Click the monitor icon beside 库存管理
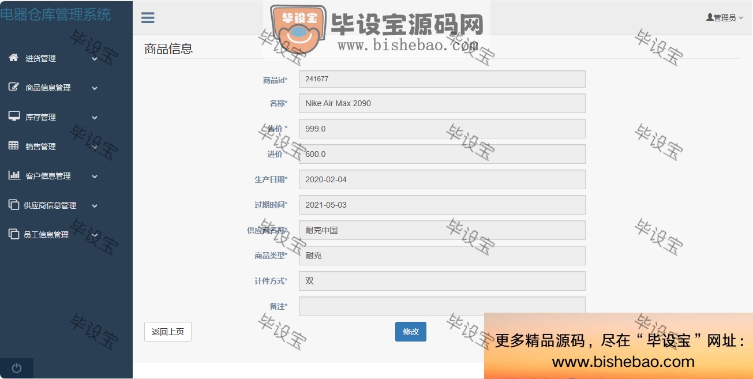This screenshot has width=753, height=379. coord(14,116)
